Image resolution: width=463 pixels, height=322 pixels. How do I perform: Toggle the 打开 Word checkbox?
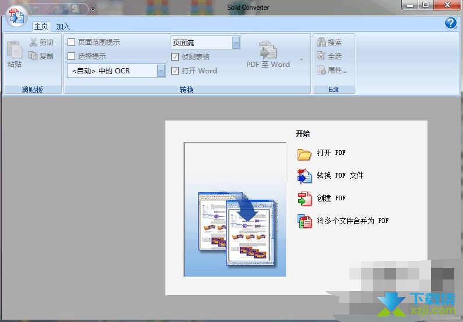point(175,70)
